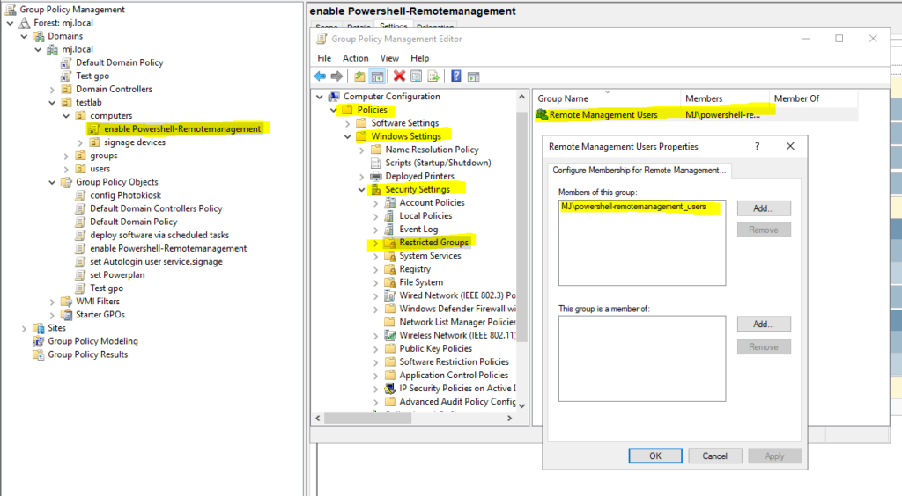This screenshot has height=496, width=902.
Task: Expand Restricted Groups tree node
Action: pos(375,243)
